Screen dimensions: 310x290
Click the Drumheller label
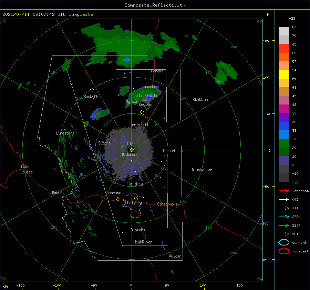click(x=202, y=170)
